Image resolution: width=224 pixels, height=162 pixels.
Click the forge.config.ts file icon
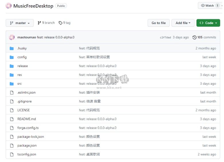coord(12,128)
